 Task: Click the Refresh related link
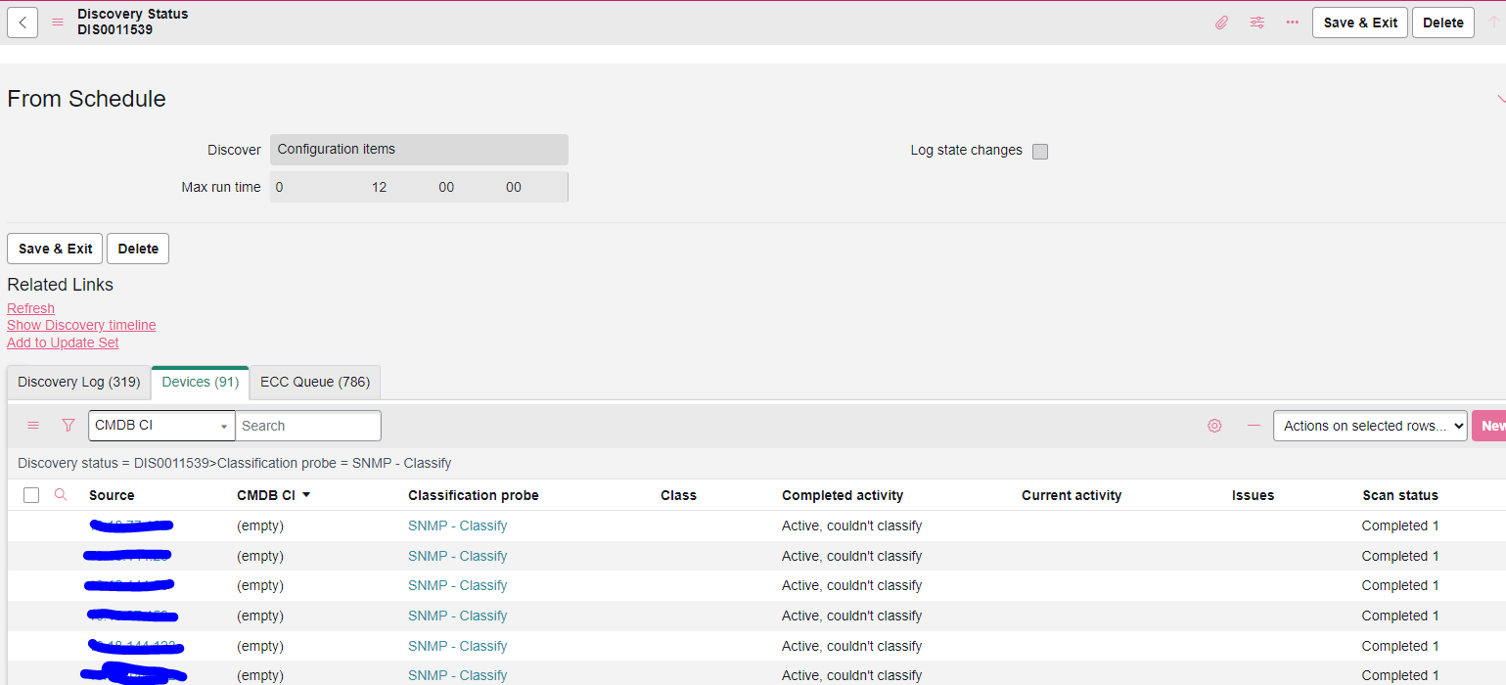click(x=30, y=308)
